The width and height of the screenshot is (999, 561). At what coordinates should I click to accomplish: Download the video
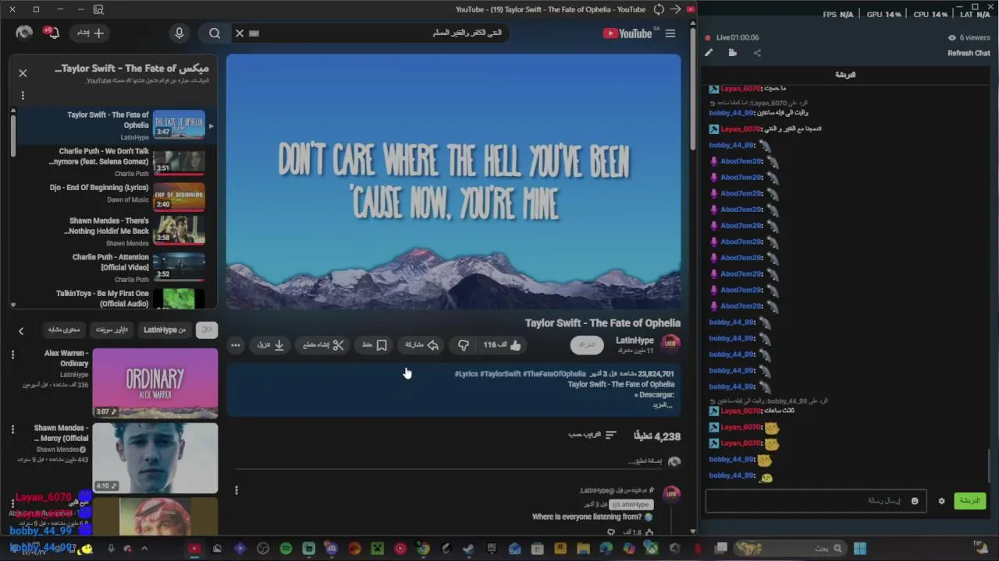(x=271, y=345)
